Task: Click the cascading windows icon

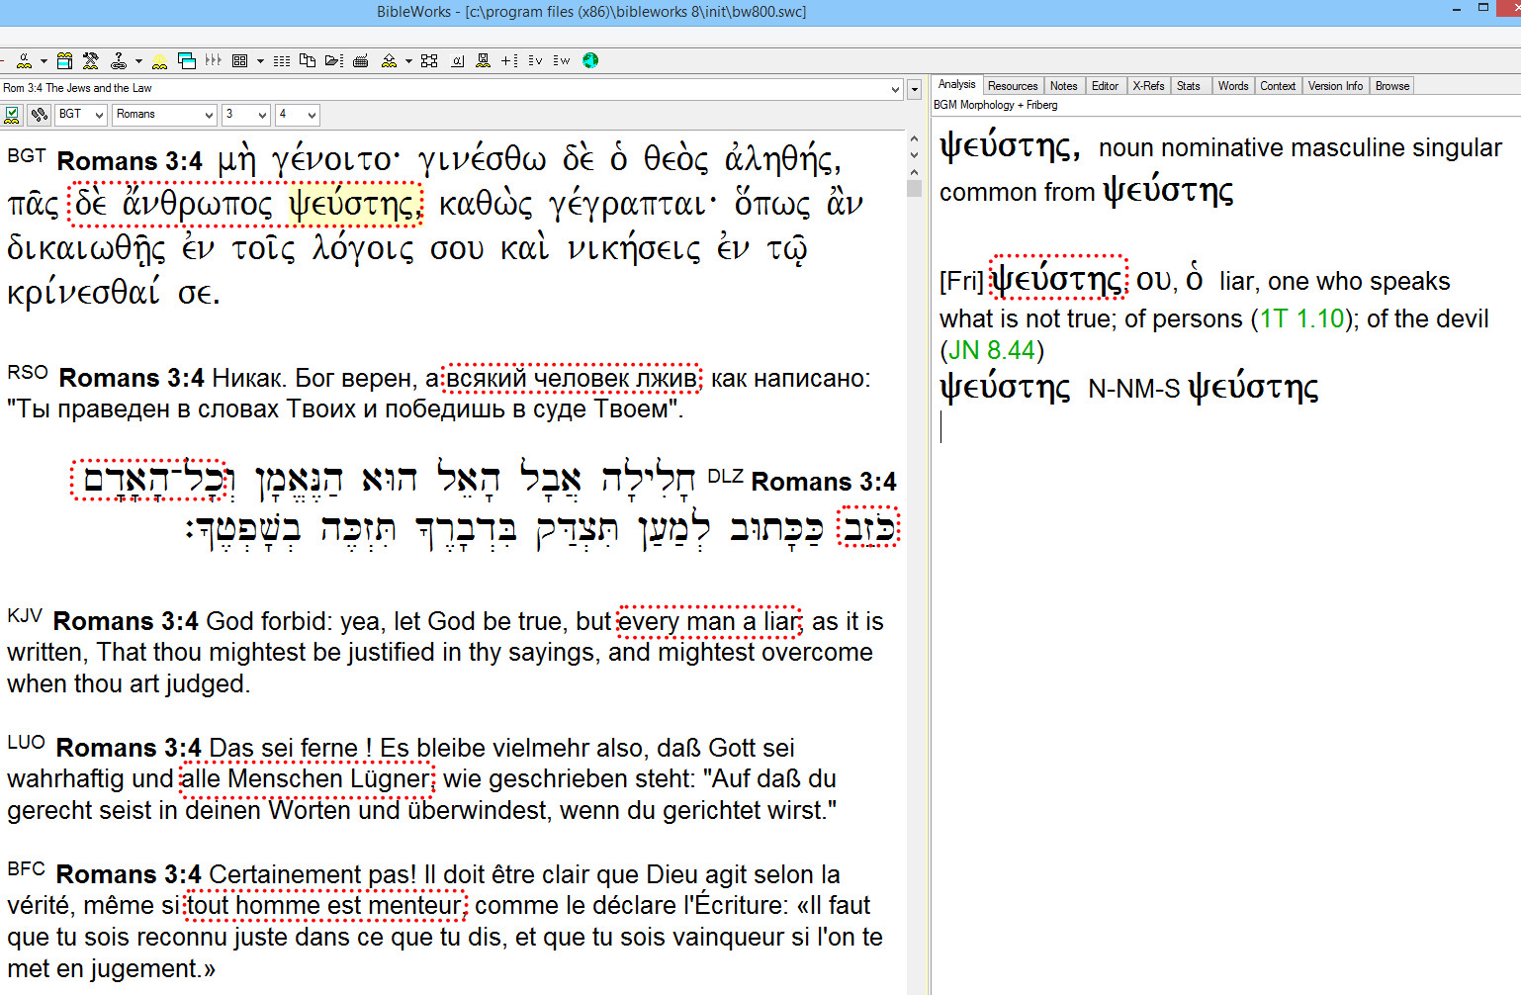Action: (187, 60)
